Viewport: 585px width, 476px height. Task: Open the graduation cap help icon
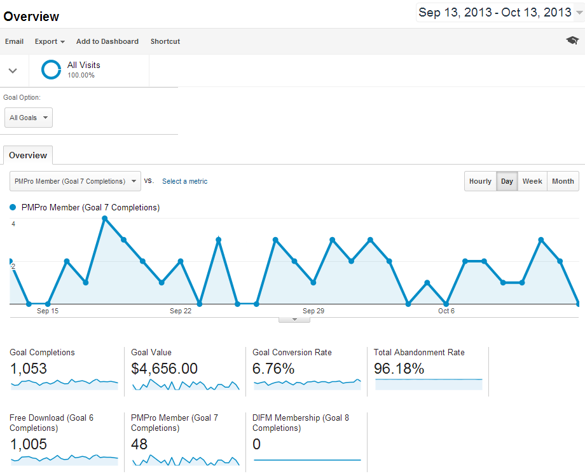click(x=572, y=40)
